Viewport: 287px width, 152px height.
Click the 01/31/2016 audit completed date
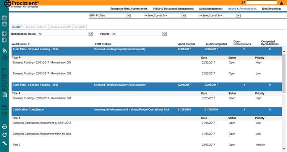click(x=211, y=109)
